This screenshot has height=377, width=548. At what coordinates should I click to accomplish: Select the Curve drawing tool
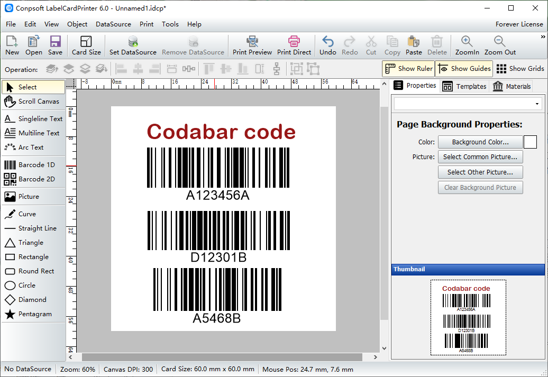click(x=33, y=214)
